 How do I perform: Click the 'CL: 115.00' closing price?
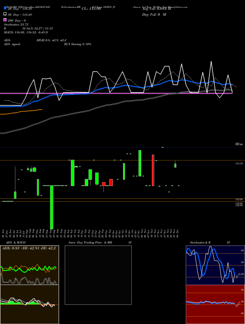tap(91, 9)
